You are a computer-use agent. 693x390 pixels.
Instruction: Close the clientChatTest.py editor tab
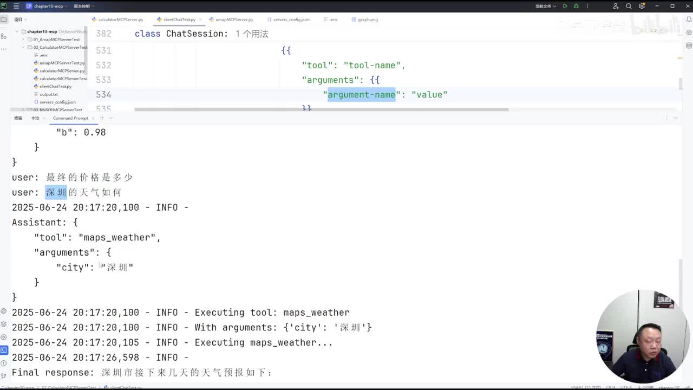coord(201,19)
